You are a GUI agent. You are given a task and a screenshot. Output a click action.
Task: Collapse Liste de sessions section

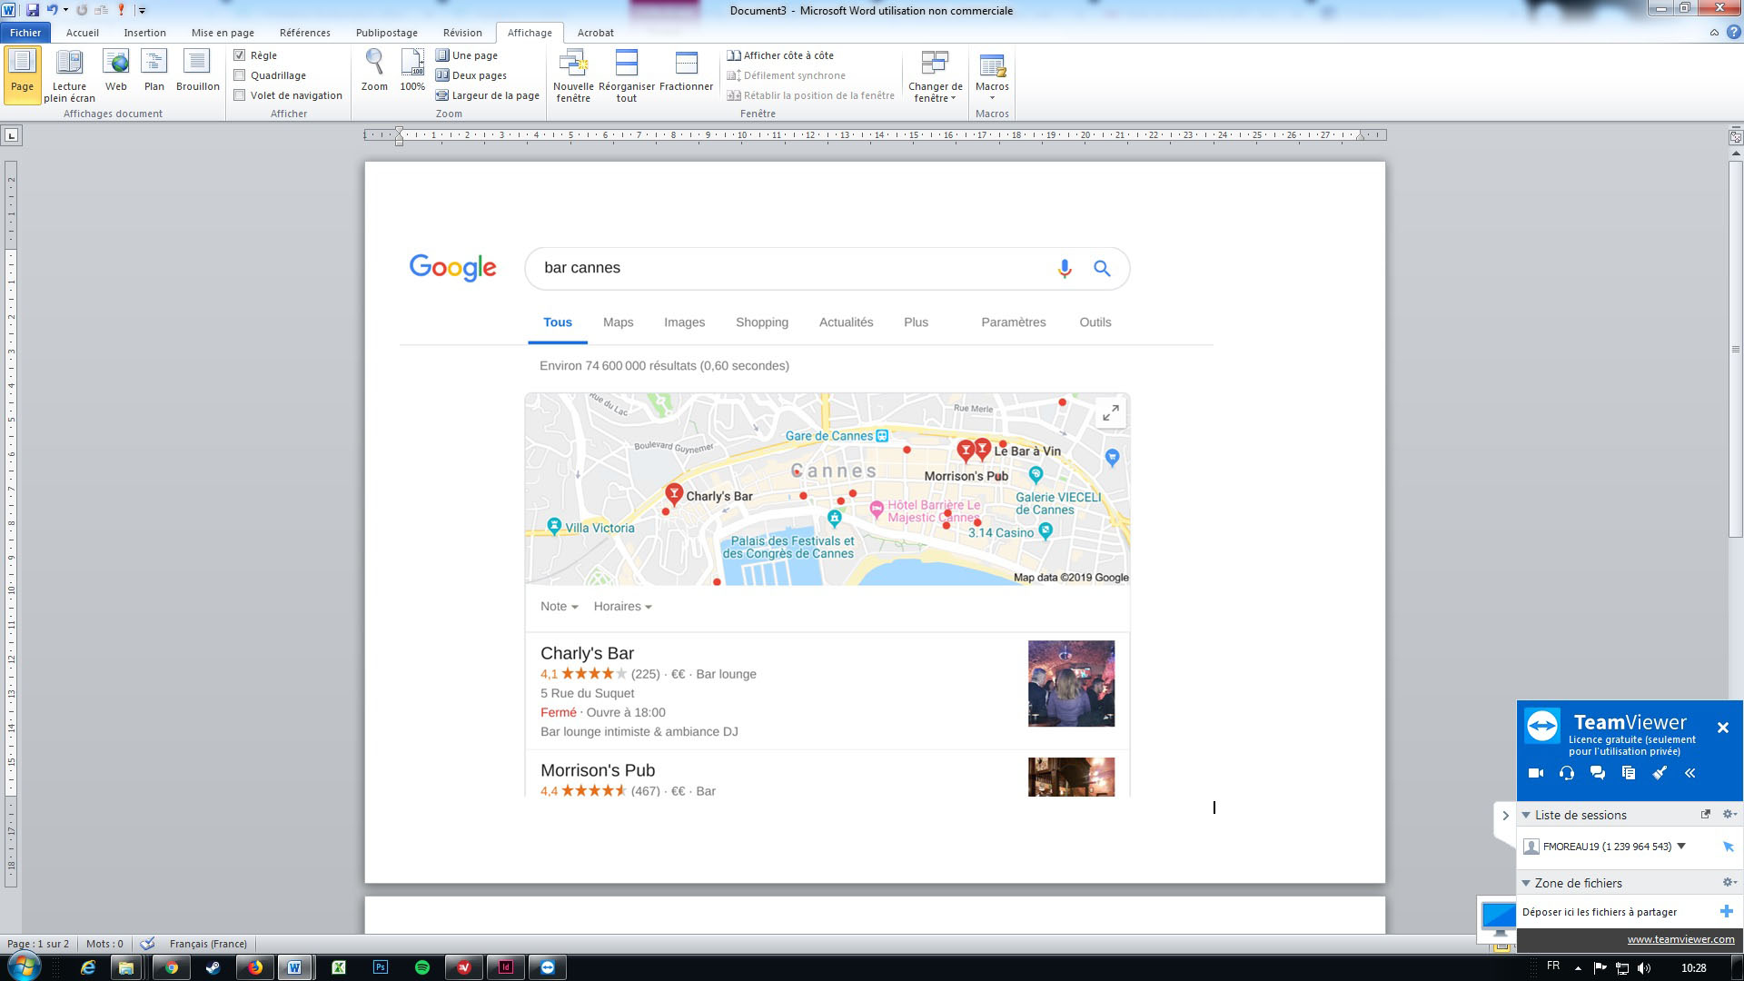1526,815
